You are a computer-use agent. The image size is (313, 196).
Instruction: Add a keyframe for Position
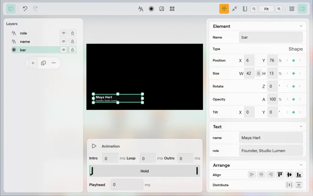point(293,60)
